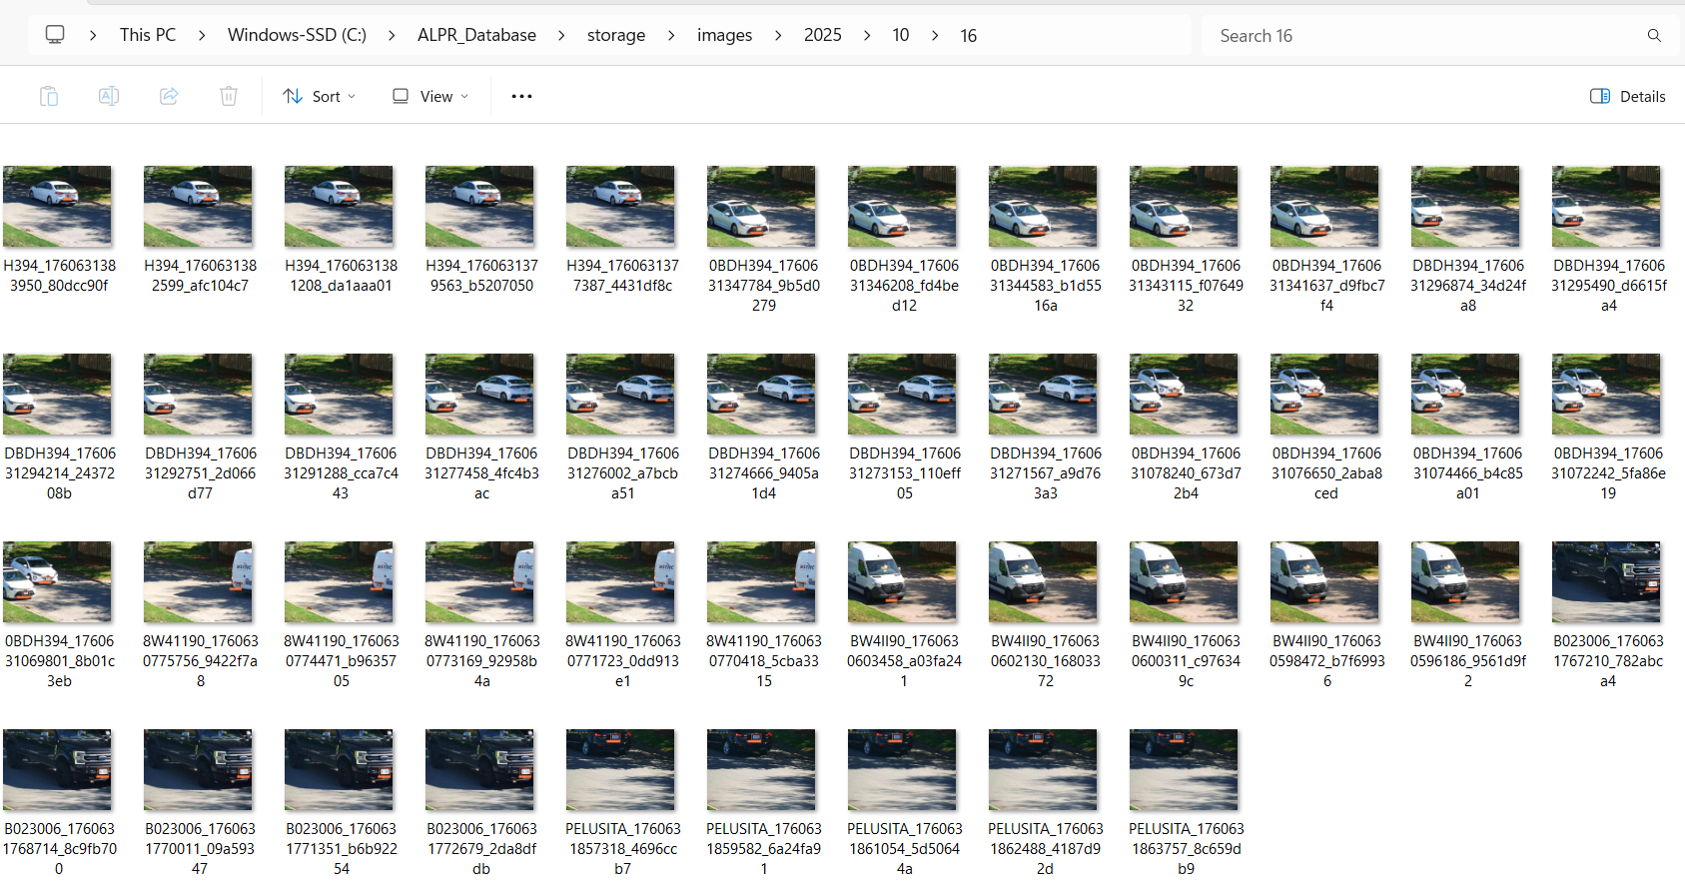Expand chevron after ALPR_Database breadcrumb
Screen dimensions: 1685x895
click(561, 35)
